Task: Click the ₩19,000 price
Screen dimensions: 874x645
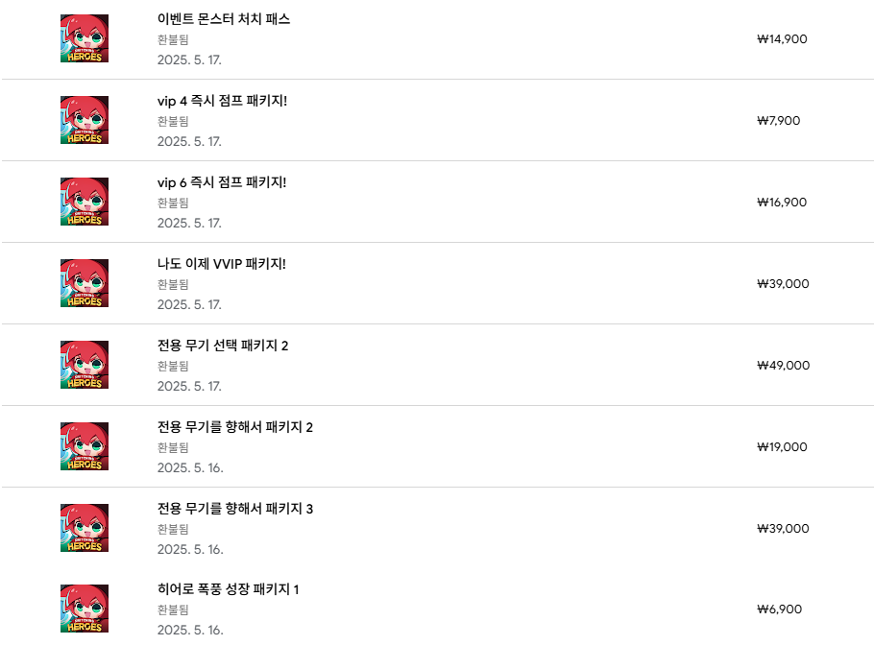Action: 782,447
